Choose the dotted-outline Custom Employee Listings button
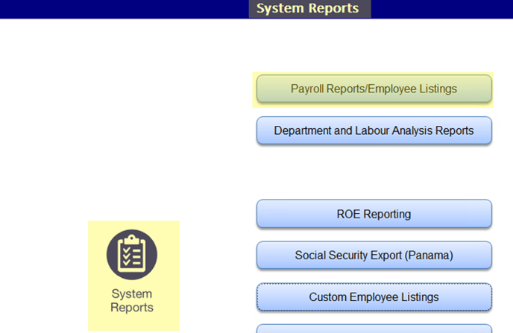The height and width of the screenshot is (333, 513). [x=374, y=297]
